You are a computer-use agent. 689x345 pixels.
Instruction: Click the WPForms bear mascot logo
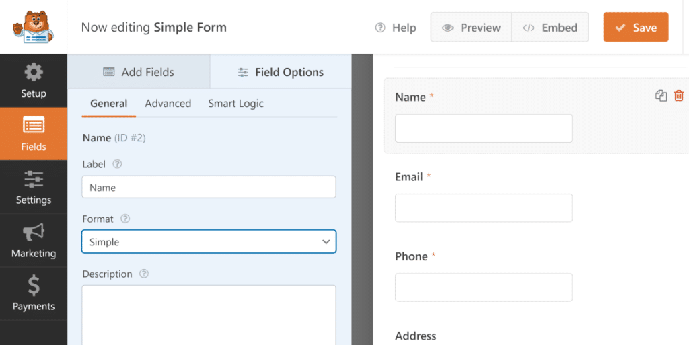tap(34, 27)
